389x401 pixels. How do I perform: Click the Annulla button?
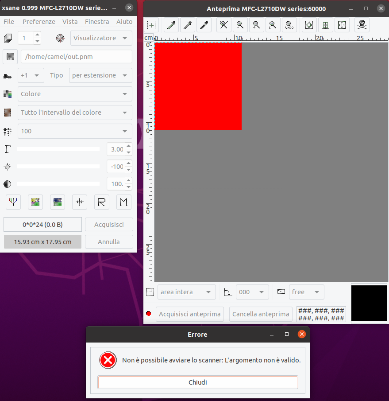[x=109, y=241]
